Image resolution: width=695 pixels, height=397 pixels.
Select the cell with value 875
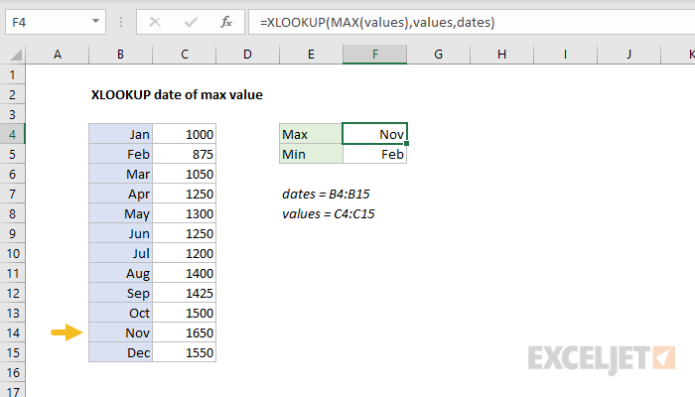185,154
